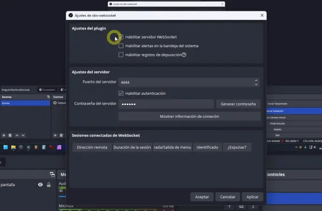The height and width of the screenshot is (211, 322).
Task: Open purple square app in inner taskbar
Action: click(x=59, y=147)
